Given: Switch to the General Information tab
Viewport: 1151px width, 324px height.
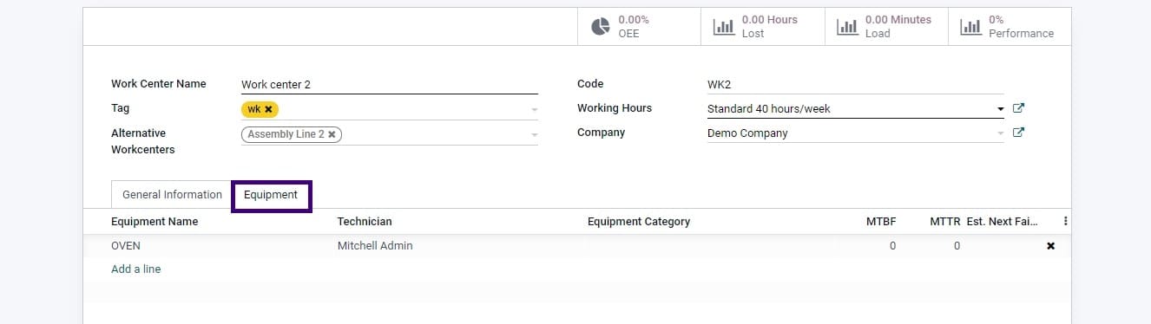Looking at the screenshot, I should 172,195.
